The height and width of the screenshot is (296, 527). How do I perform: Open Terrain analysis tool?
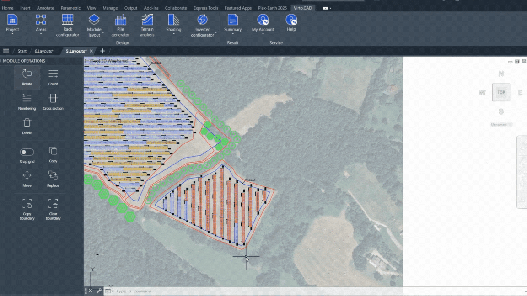147,26
